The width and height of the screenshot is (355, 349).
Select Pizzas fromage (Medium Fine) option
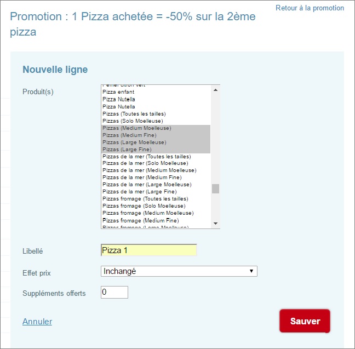click(141, 220)
